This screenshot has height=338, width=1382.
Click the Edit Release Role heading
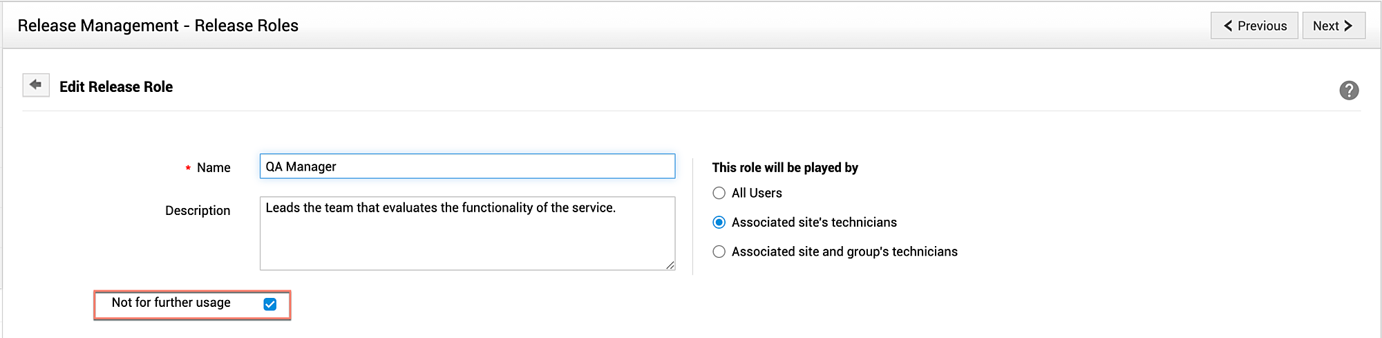pyautogui.click(x=116, y=87)
